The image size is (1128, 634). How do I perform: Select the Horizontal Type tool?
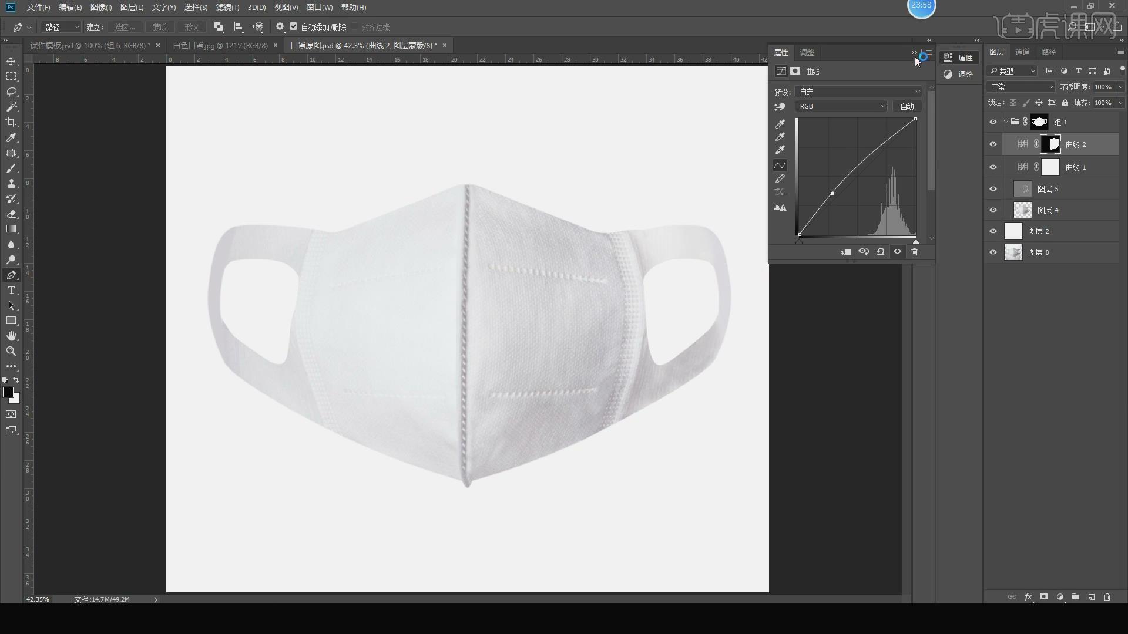11,291
